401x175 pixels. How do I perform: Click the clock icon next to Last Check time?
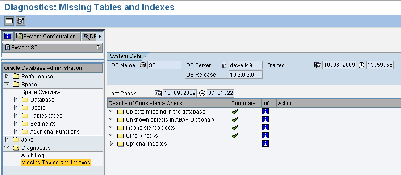pyautogui.click(x=202, y=94)
